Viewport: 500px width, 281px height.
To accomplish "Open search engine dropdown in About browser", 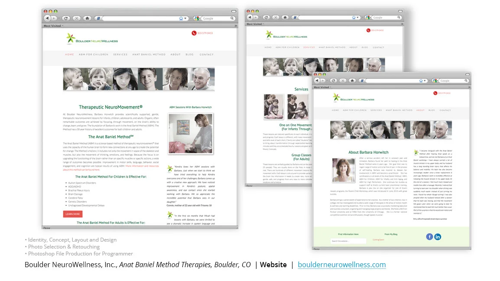I will click(435, 81).
